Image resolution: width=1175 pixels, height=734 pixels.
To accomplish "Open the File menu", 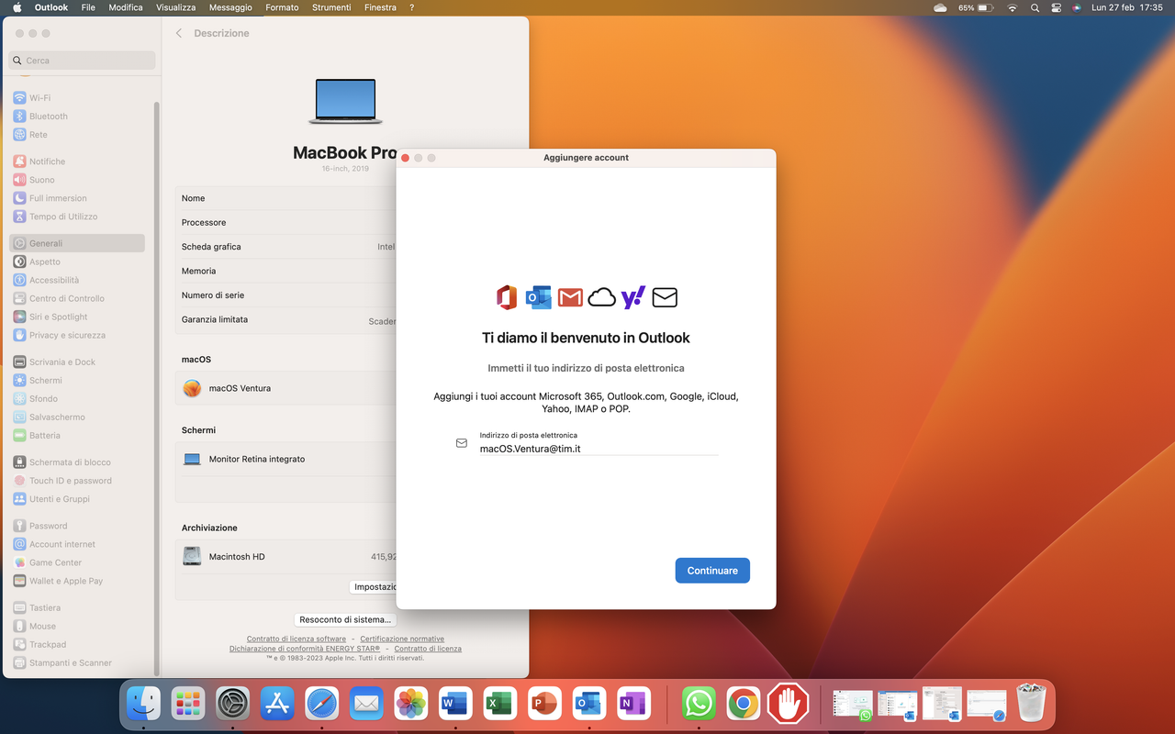I will 88,7.
